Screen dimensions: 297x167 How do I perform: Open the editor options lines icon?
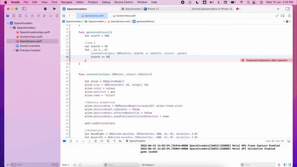(283, 16)
